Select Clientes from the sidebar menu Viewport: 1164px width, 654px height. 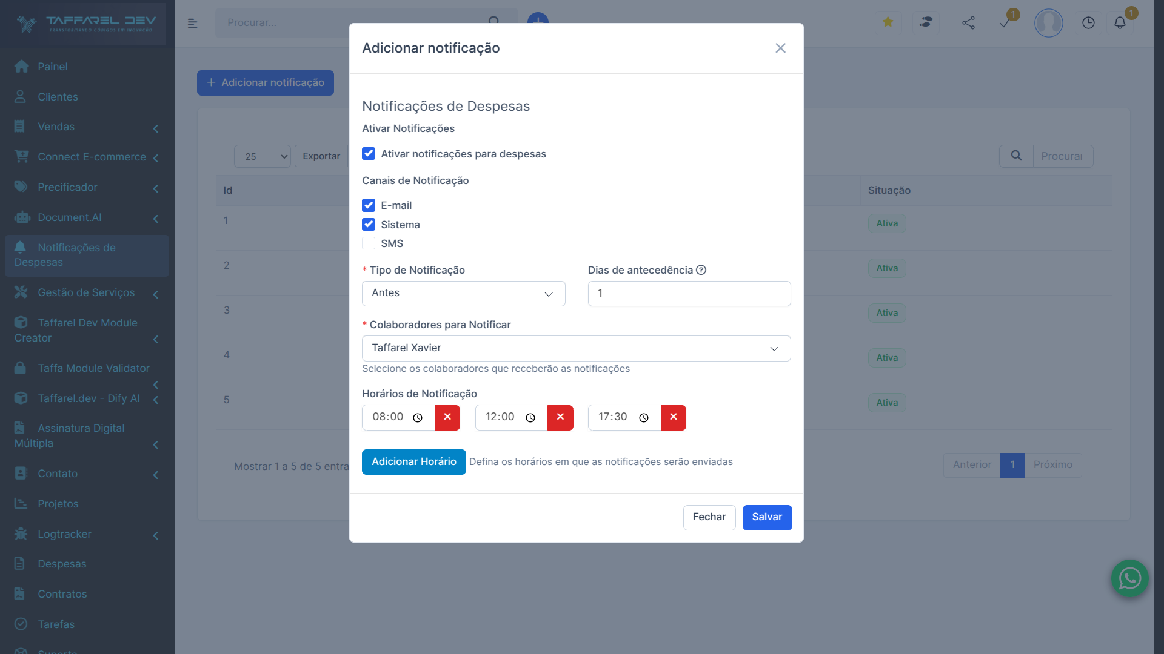click(58, 96)
